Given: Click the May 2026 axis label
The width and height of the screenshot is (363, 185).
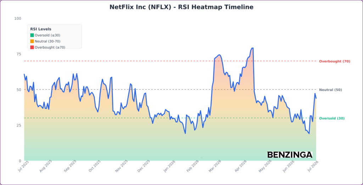Looking at the screenshot, I should point(265,166).
